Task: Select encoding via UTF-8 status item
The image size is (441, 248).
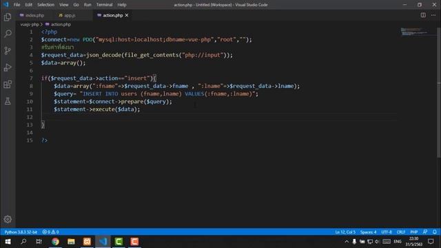Action: coord(387,232)
